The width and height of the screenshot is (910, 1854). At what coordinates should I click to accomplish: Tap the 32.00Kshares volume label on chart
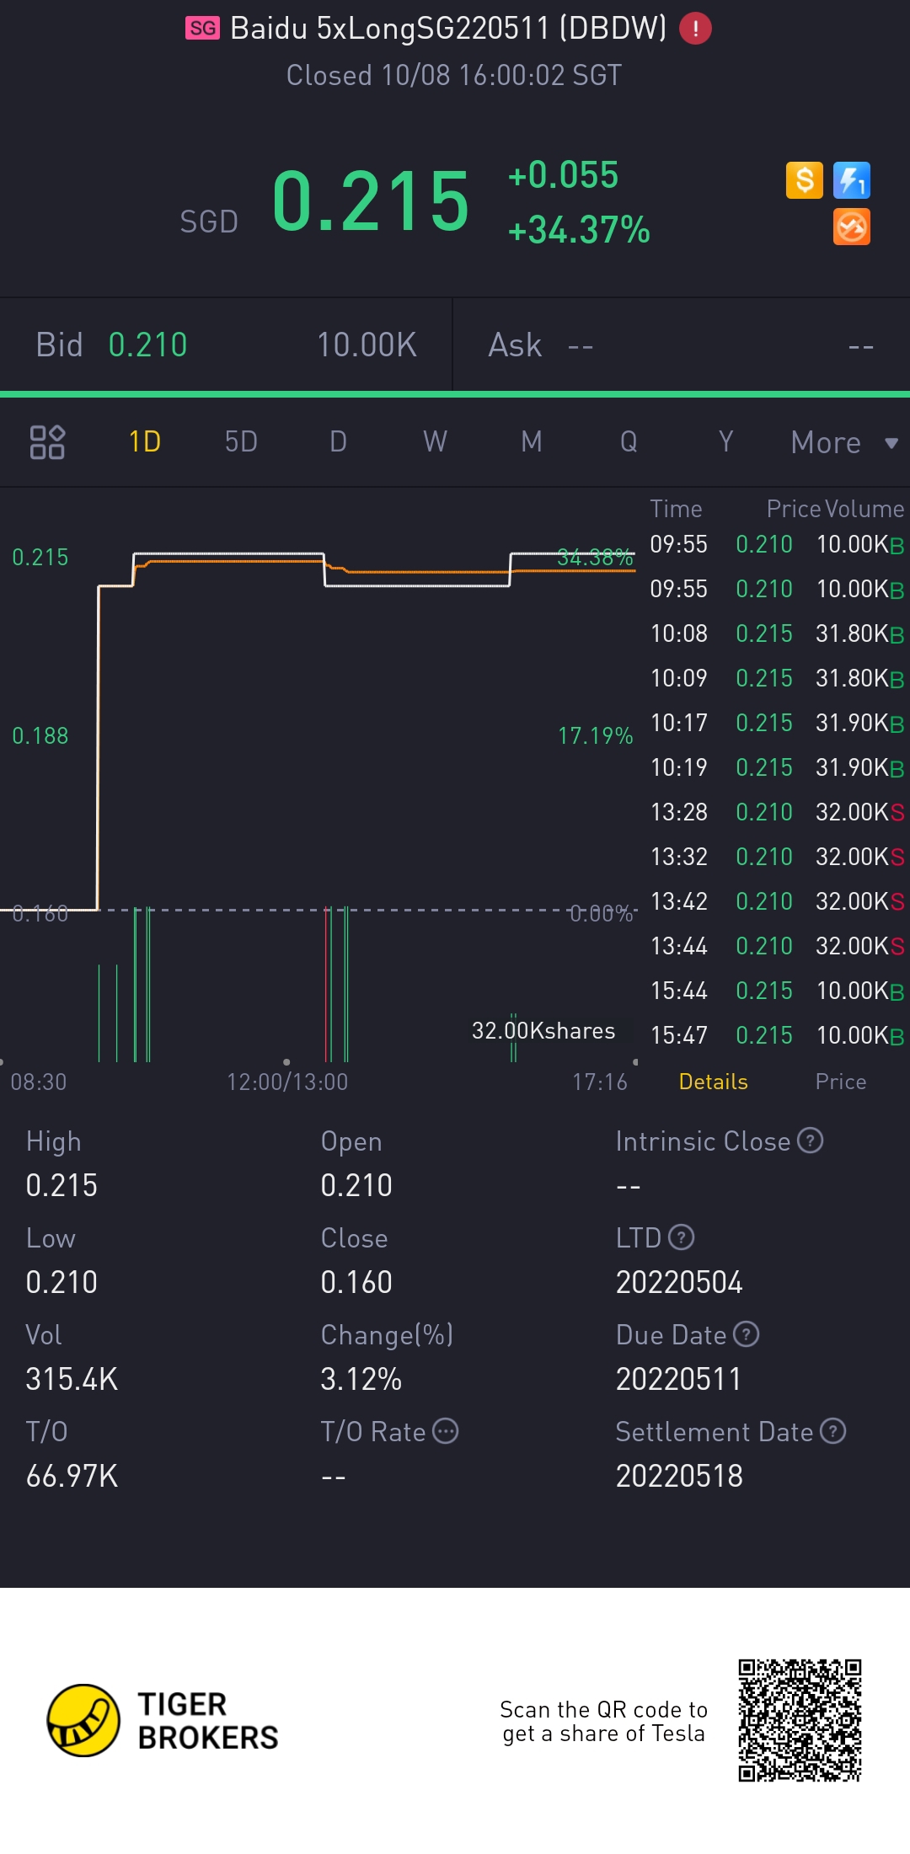[543, 1030]
